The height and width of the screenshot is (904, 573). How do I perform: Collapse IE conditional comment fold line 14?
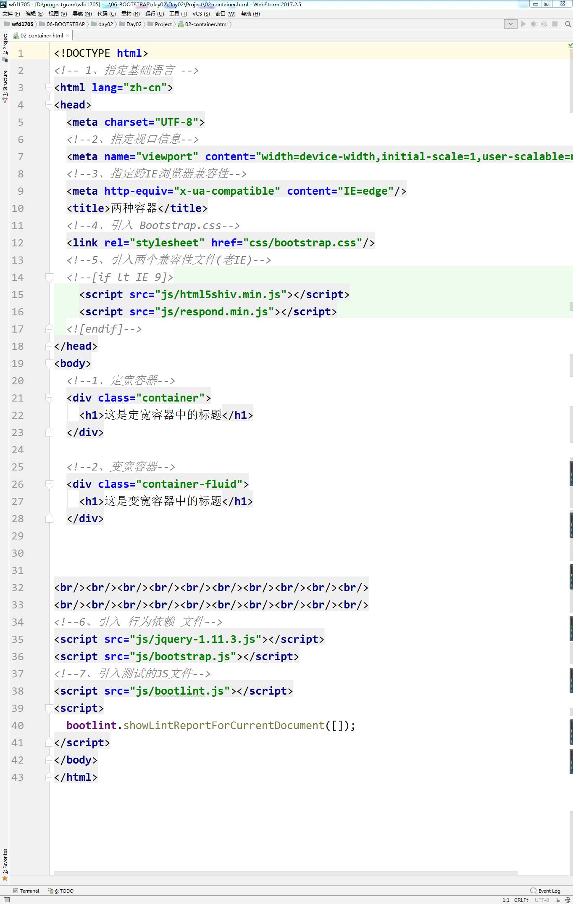[x=49, y=277]
